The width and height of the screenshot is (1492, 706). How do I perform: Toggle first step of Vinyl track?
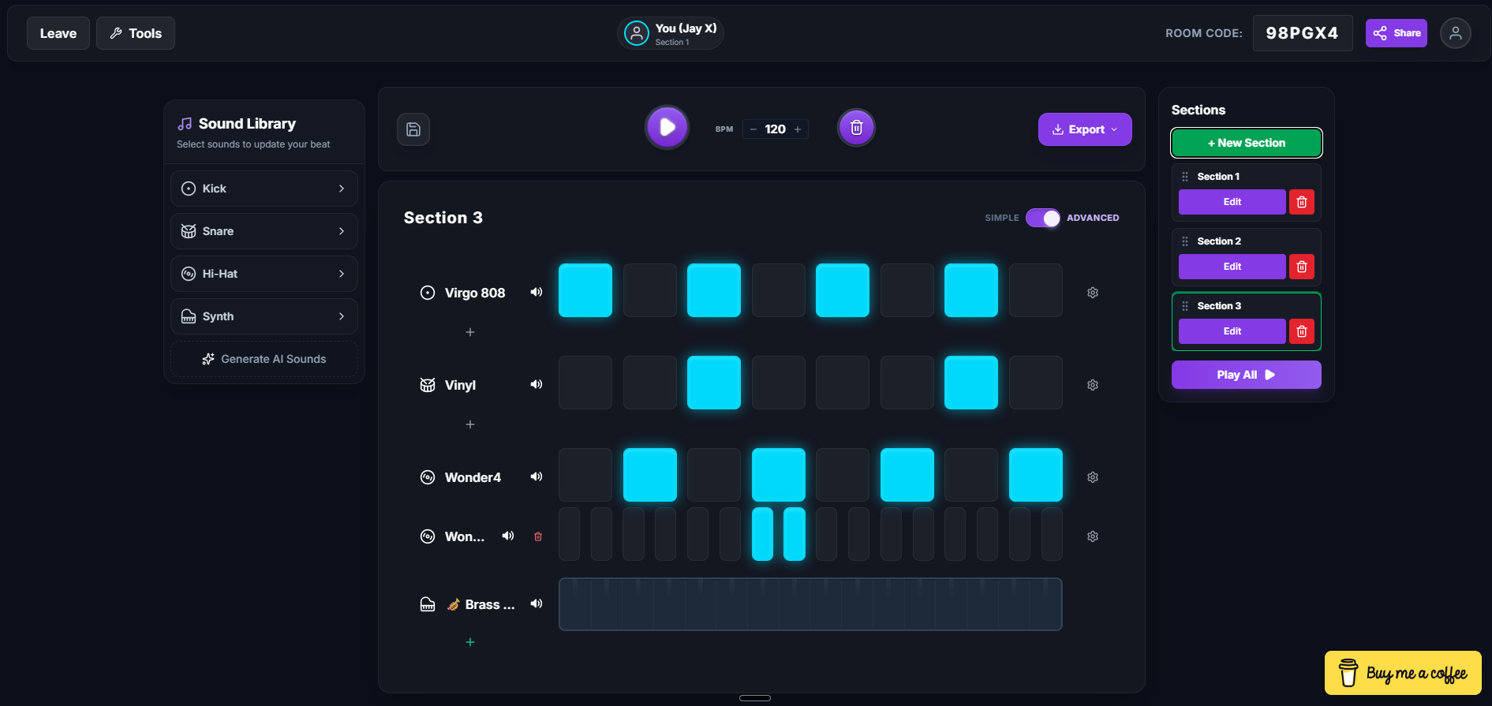[x=585, y=383]
